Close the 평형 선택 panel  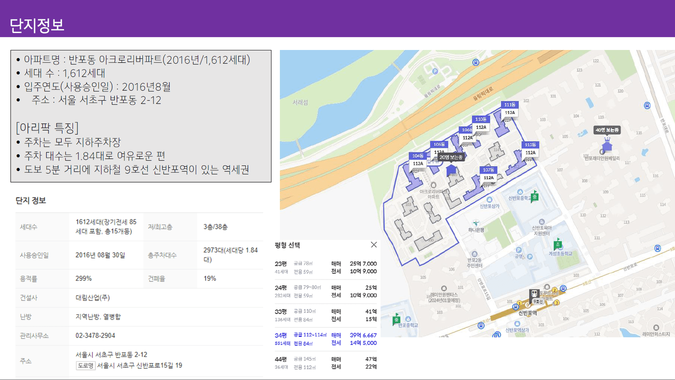(x=374, y=245)
